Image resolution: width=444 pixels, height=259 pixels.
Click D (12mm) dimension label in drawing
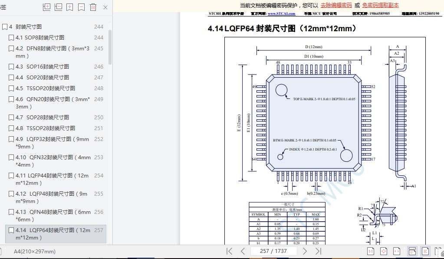point(313,47)
